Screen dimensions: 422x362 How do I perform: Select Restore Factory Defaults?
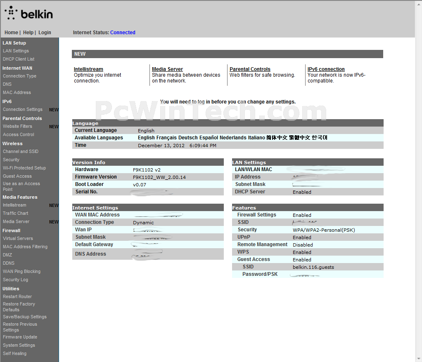19,307
